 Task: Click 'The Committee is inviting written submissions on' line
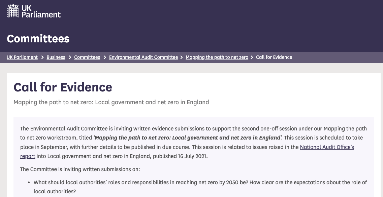[x=80, y=169]
